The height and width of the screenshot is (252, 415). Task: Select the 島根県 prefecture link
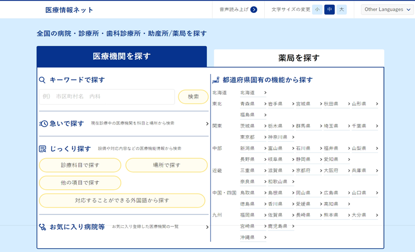coord(281,193)
